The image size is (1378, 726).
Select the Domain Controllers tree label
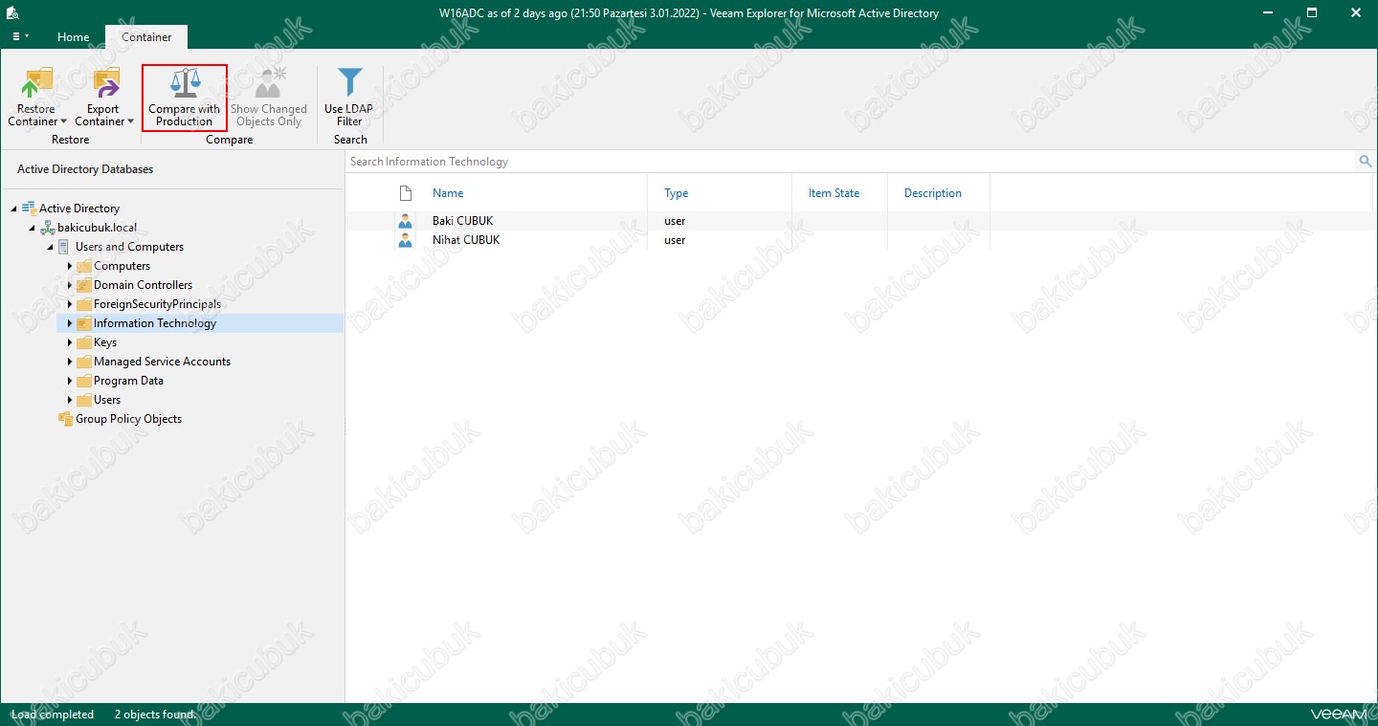[x=143, y=285]
